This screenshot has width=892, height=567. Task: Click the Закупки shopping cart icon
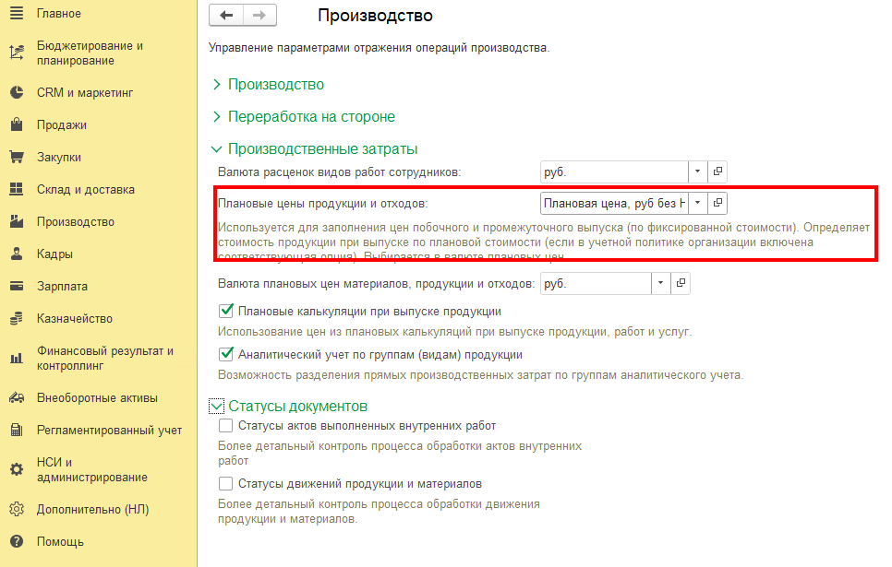click(17, 157)
